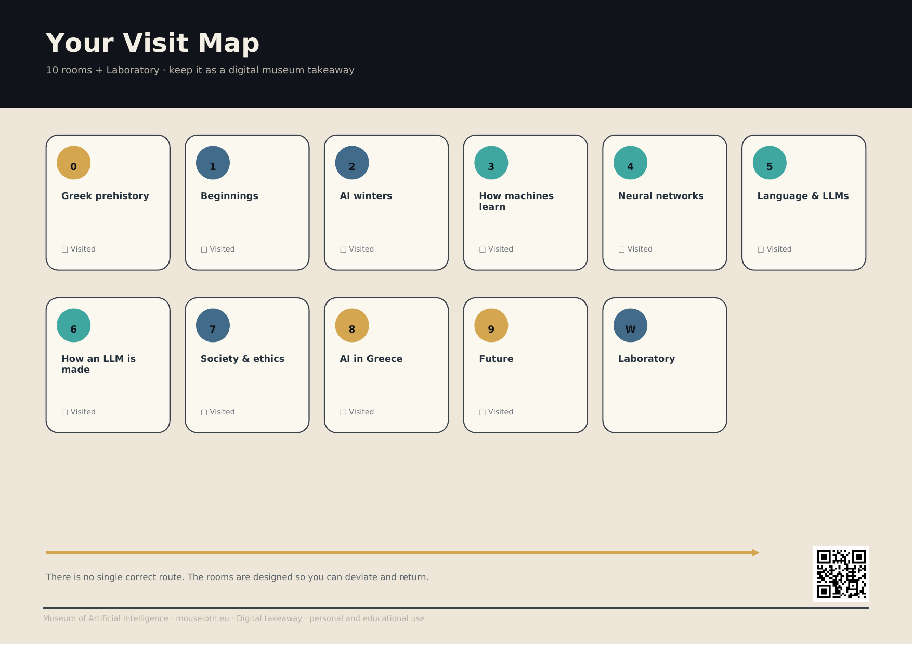Tick the Visited box under Beginnings

[x=204, y=249]
